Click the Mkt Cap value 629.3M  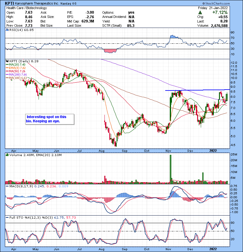(x=88, y=21)
